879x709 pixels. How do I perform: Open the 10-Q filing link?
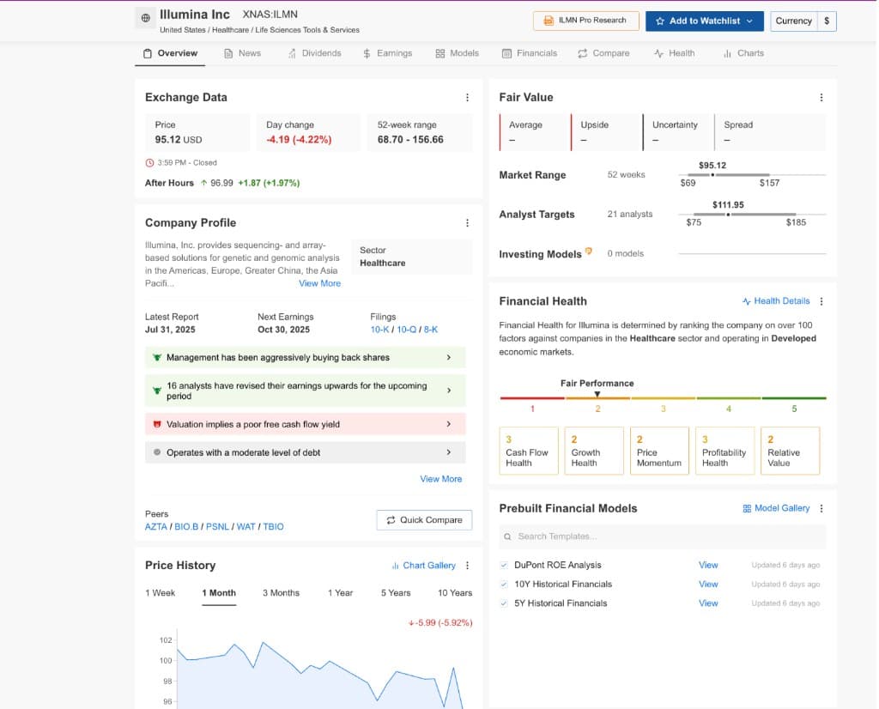[406, 330]
